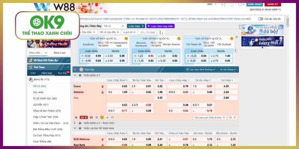The image size is (299, 149).
Task: Click the Cược Xiên May Mắn button
Action: point(160,26)
